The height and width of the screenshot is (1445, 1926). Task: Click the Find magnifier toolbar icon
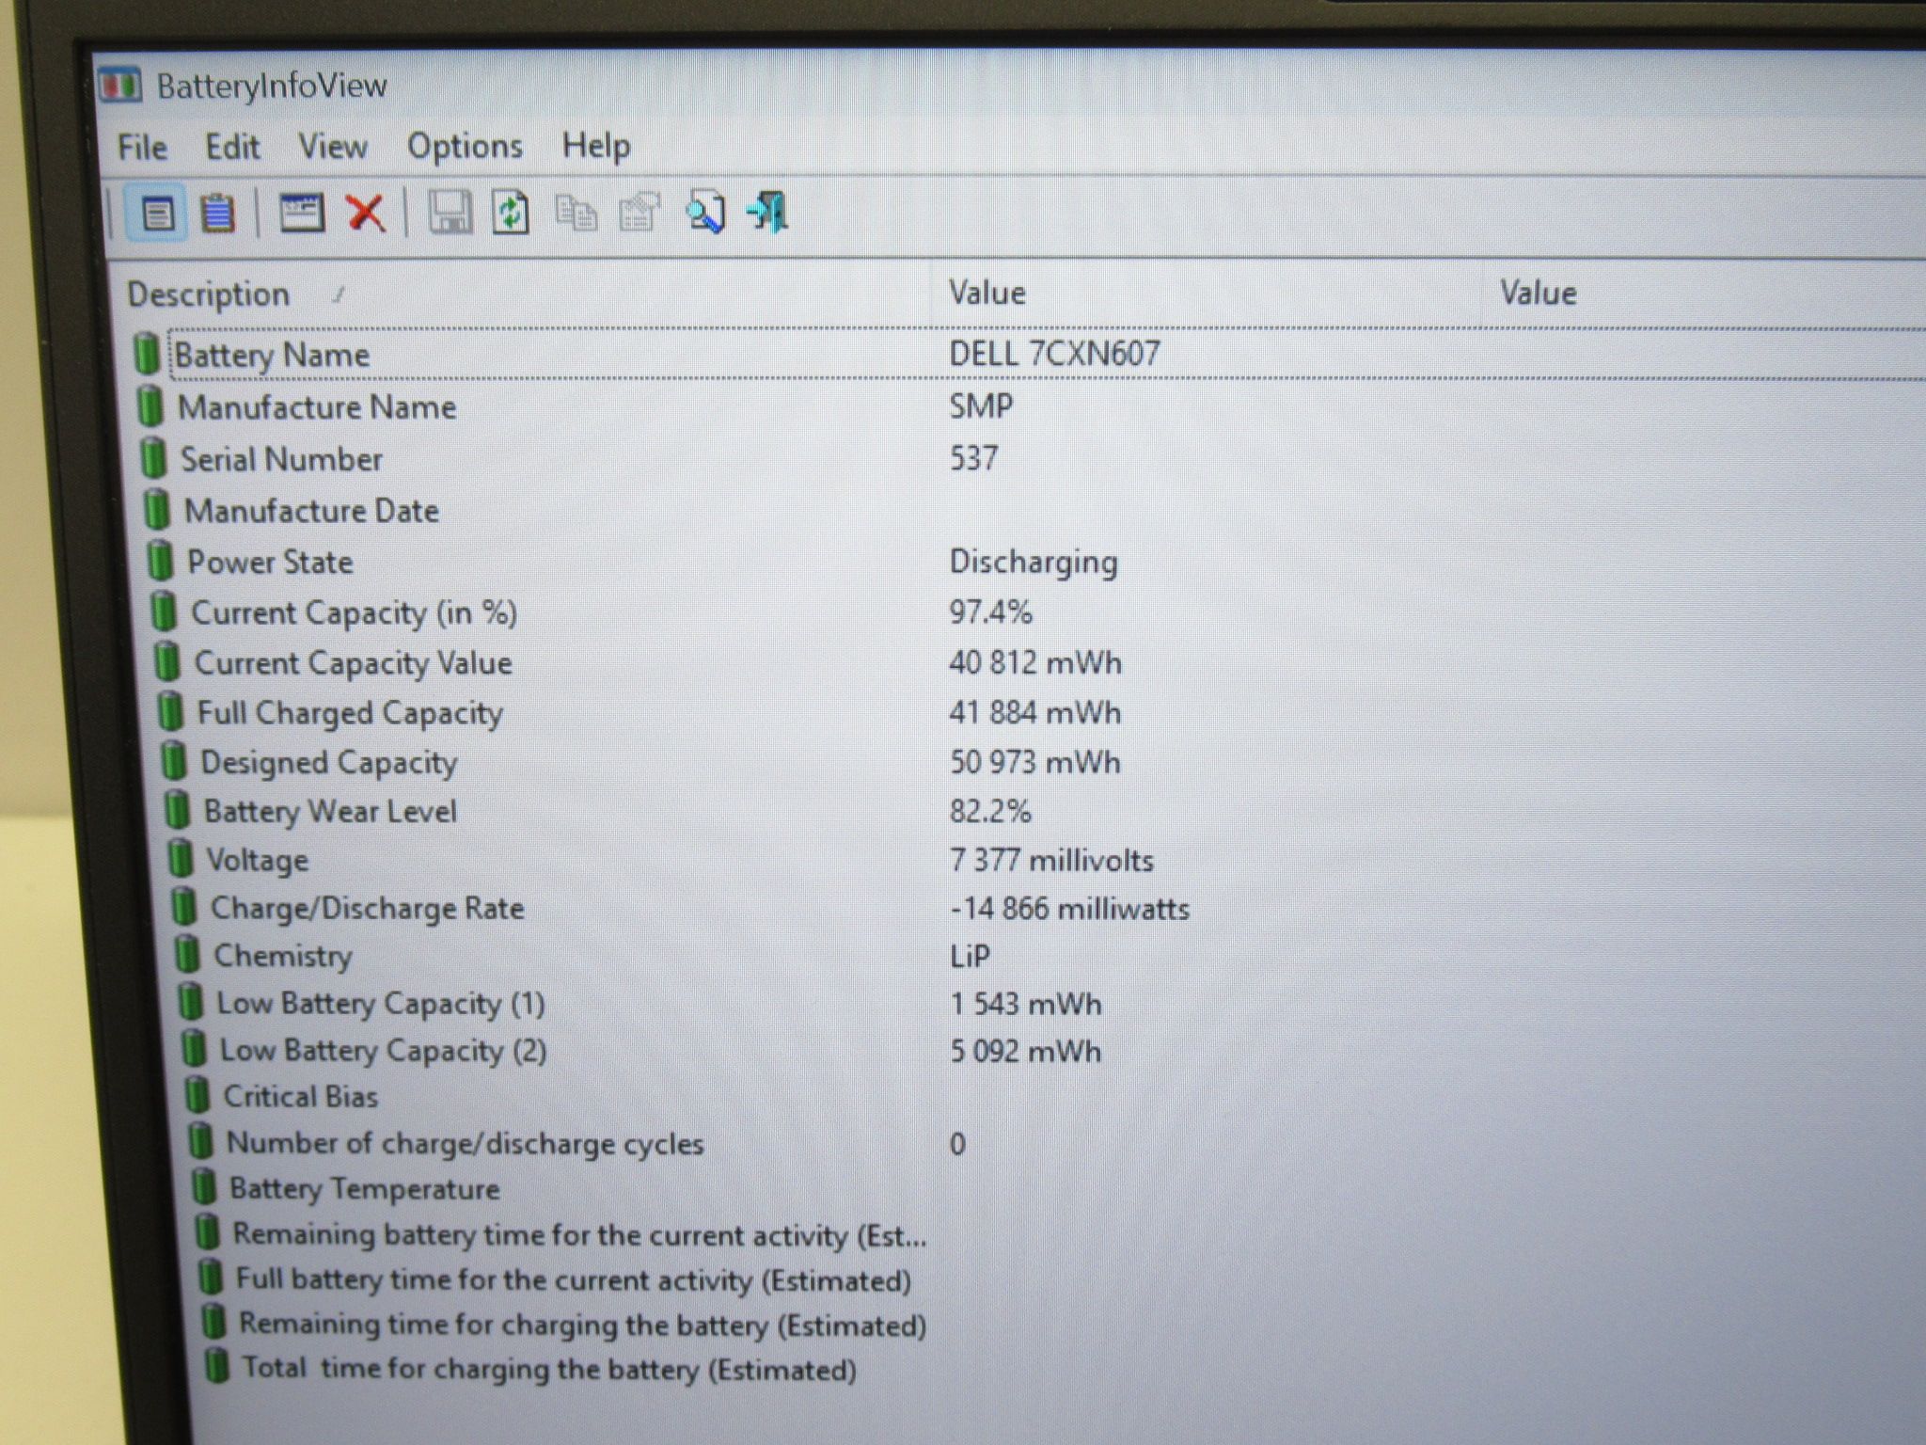705,212
